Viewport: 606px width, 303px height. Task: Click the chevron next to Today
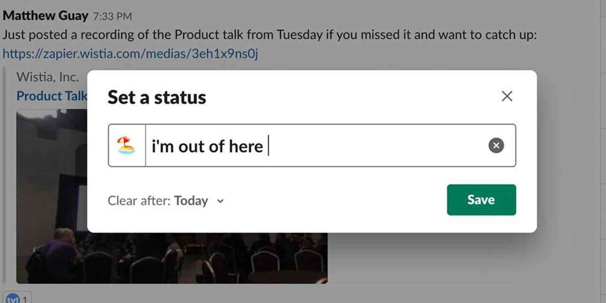(x=220, y=201)
